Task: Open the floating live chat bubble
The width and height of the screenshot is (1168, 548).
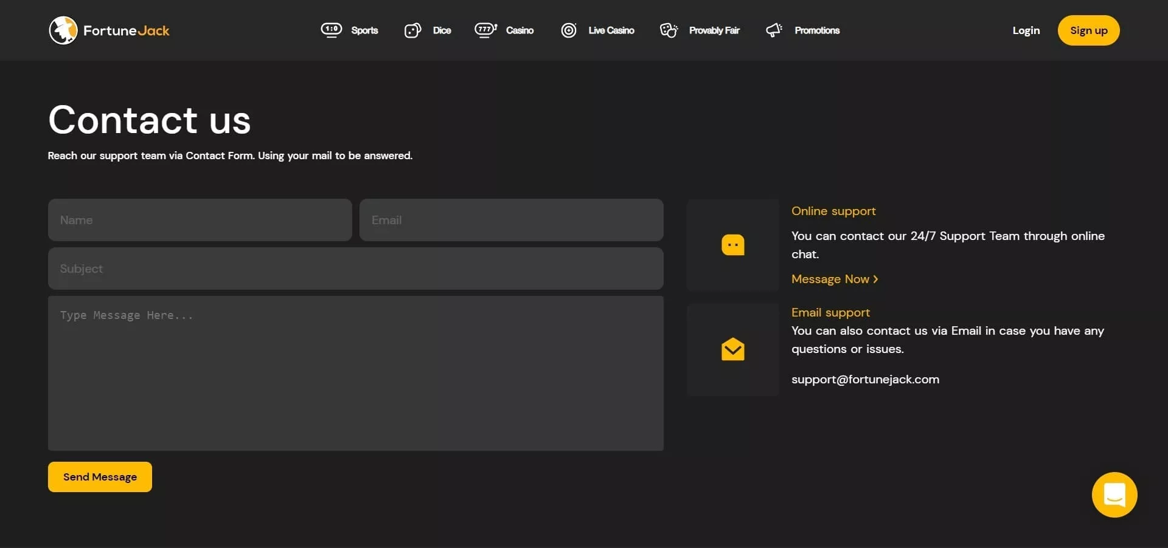Action: tap(1114, 495)
